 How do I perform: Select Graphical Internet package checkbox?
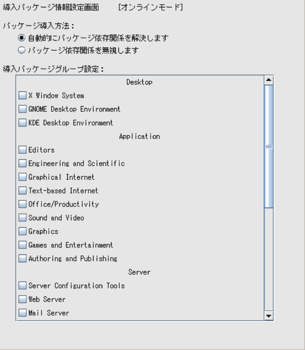23,177
